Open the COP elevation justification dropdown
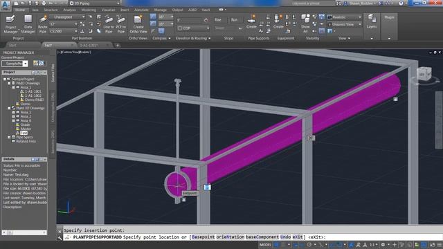This screenshot has height=249, width=443. pos(194,28)
